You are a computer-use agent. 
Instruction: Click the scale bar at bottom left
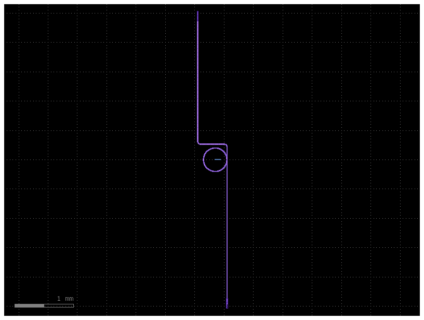(44, 306)
